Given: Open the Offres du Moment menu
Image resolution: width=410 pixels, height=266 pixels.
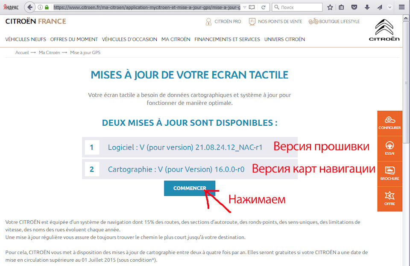Looking at the screenshot, I should pyautogui.click(x=74, y=39).
